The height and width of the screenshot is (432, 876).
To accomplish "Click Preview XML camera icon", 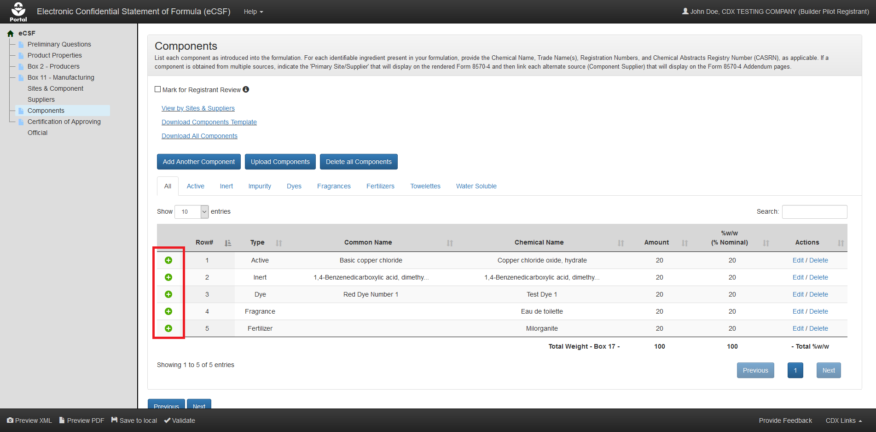I will (x=10, y=420).
